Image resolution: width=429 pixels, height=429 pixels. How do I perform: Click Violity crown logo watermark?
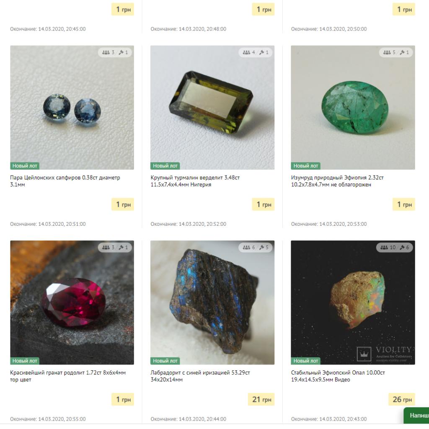click(x=364, y=354)
